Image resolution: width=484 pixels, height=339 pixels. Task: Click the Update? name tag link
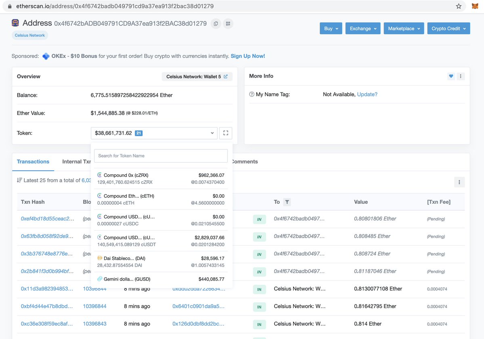tap(367, 94)
